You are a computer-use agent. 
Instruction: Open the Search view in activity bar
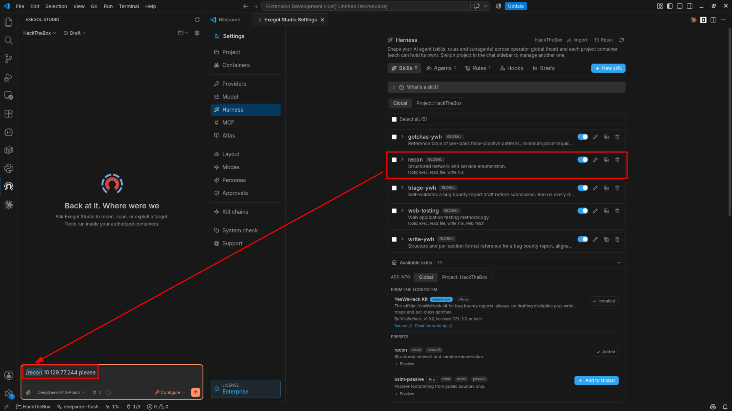point(8,40)
